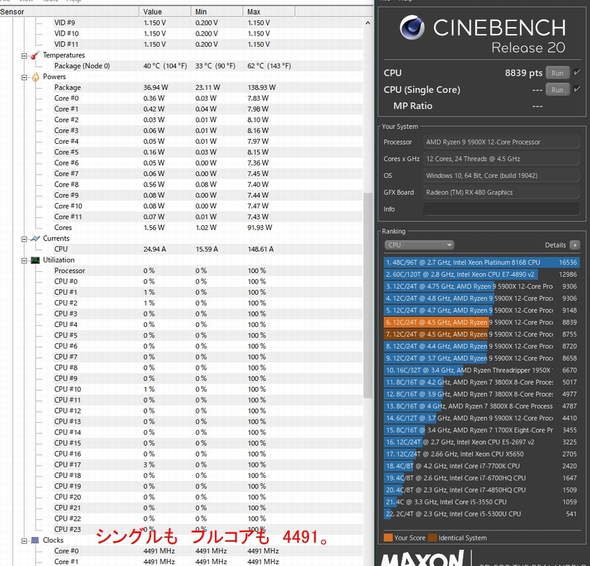Select ranking entry 22 Core i5-5300U
This screenshot has width=590, height=566.
coord(482,513)
